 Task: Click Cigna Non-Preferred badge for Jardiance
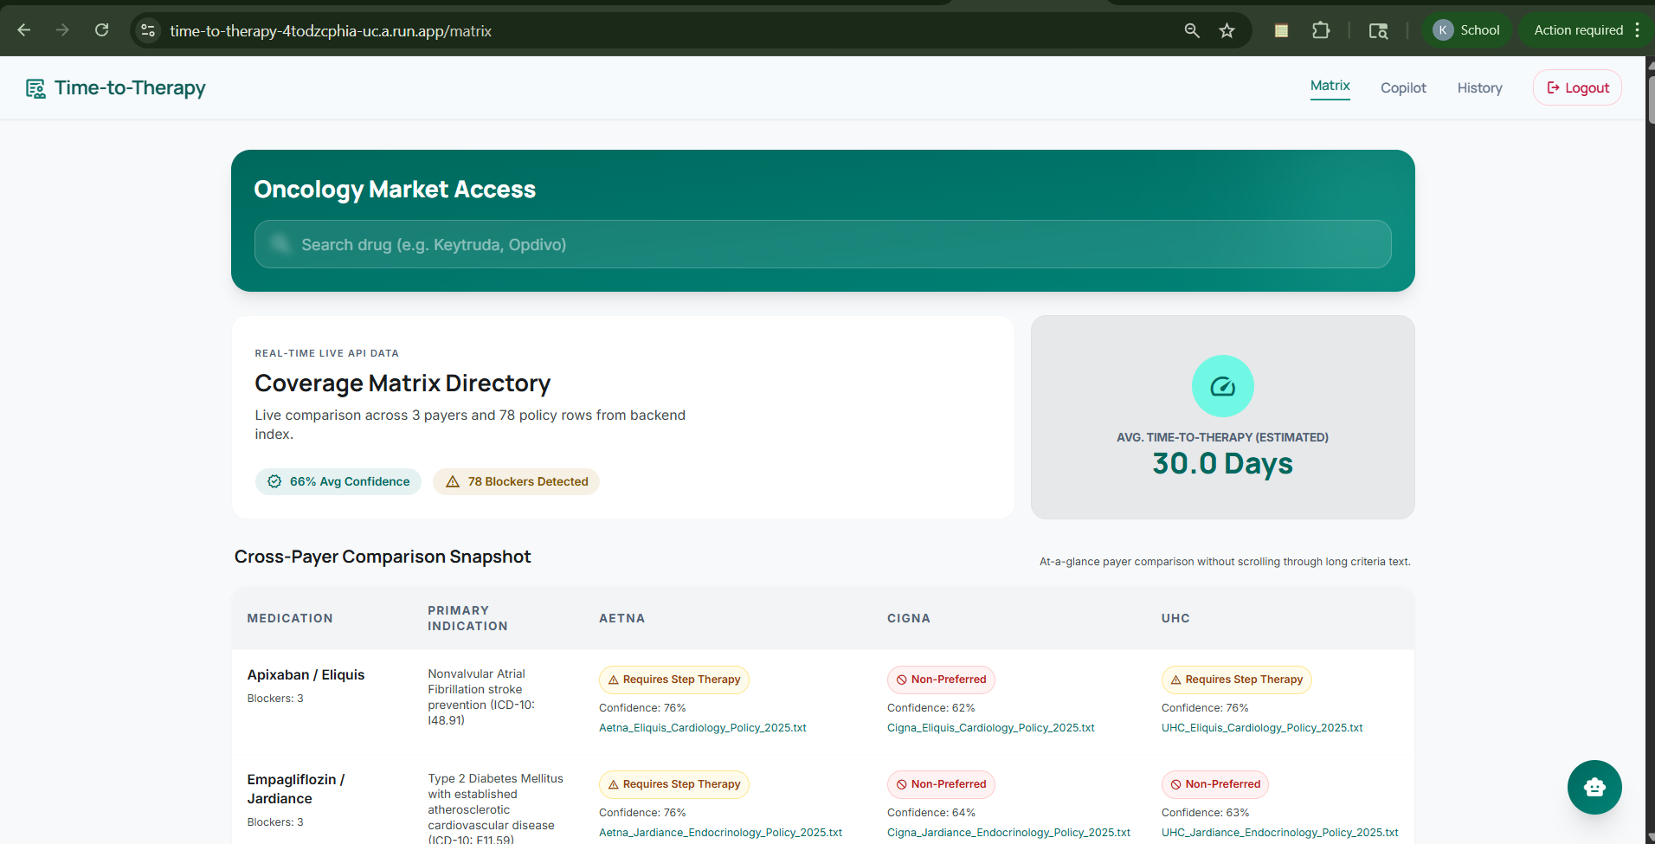pyautogui.click(x=941, y=784)
